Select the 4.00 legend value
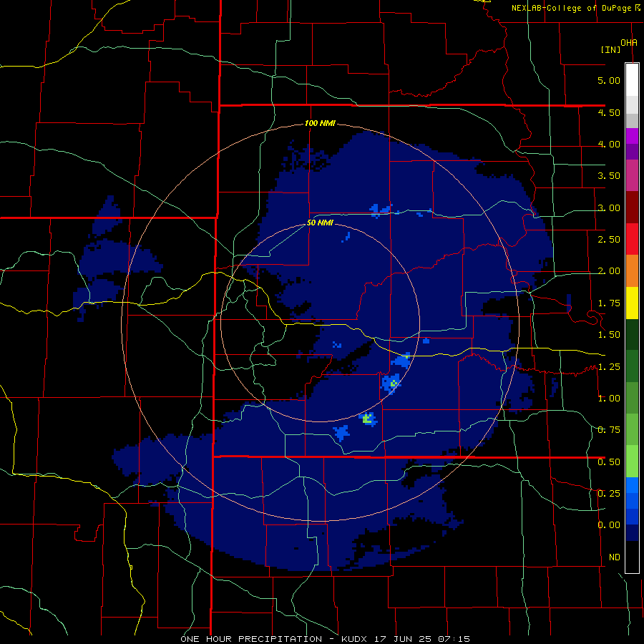Viewport: 644px width, 644px height. [609, 144]
